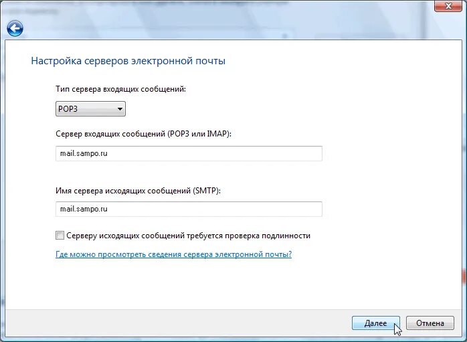Click the outgoing SMTP server name field

[x=189, y=209]
